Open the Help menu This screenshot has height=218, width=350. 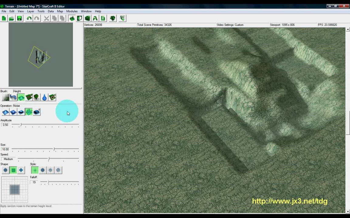point(98,11)
